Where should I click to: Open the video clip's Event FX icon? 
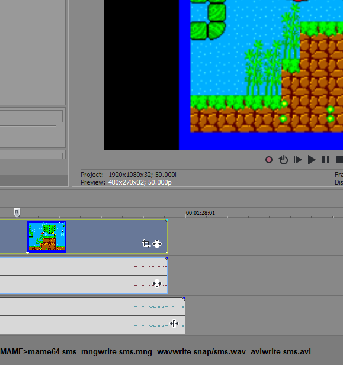(157, 244)
